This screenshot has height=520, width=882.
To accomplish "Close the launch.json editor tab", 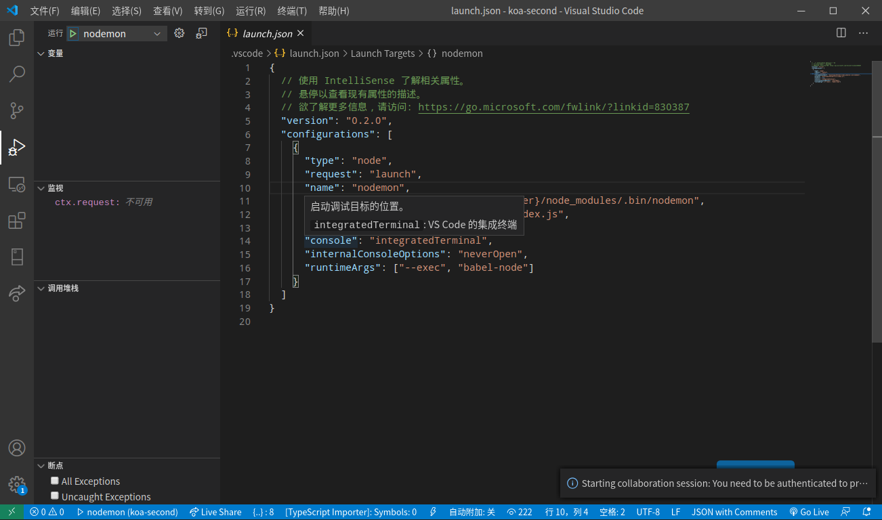I will [300, 33].
